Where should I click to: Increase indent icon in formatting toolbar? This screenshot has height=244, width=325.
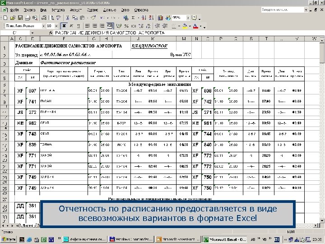tap(165, 26)
